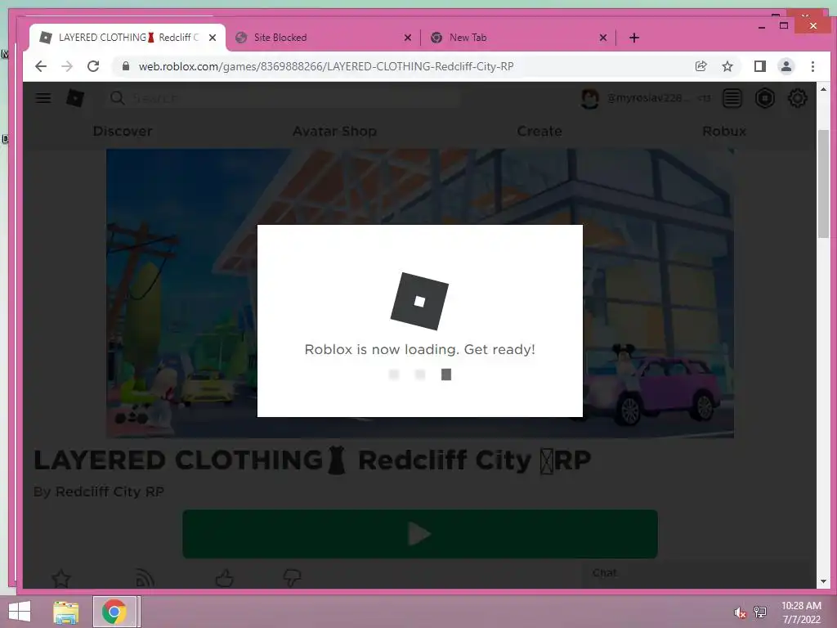Open the Chrome profile avatar

786,66
